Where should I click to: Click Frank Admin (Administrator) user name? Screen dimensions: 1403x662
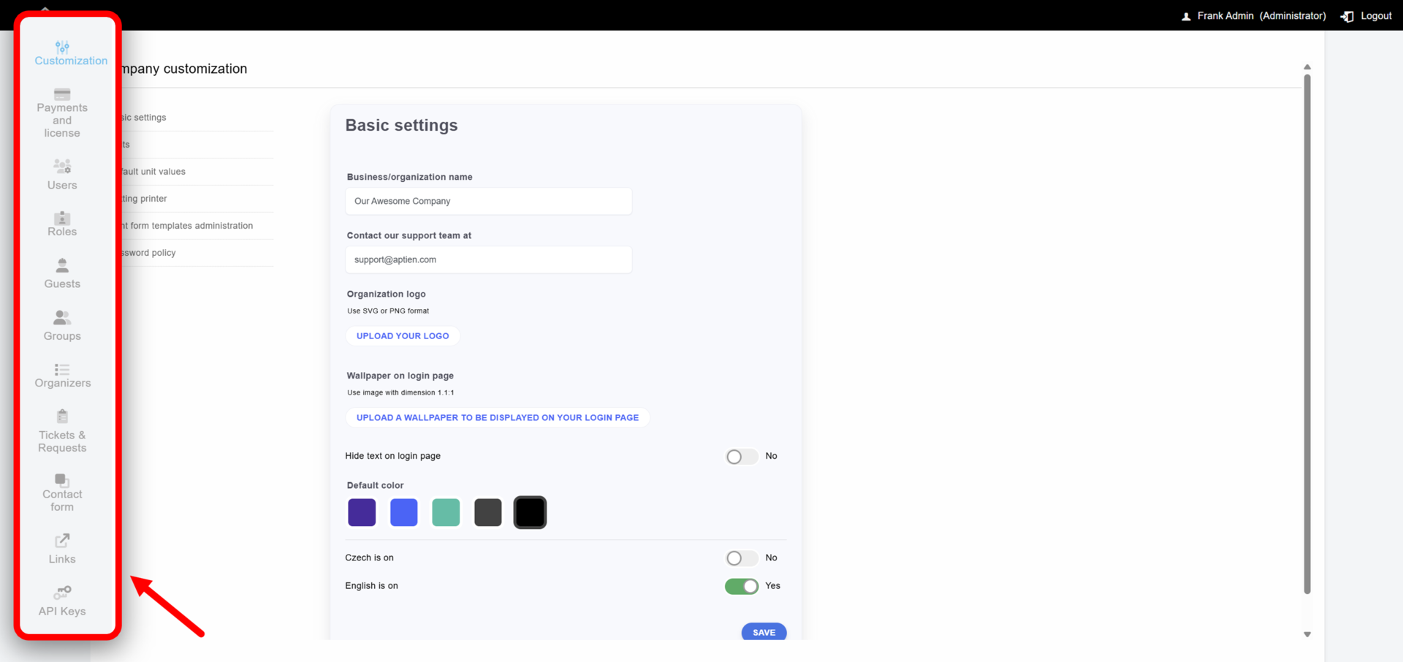coord(1261,16)
